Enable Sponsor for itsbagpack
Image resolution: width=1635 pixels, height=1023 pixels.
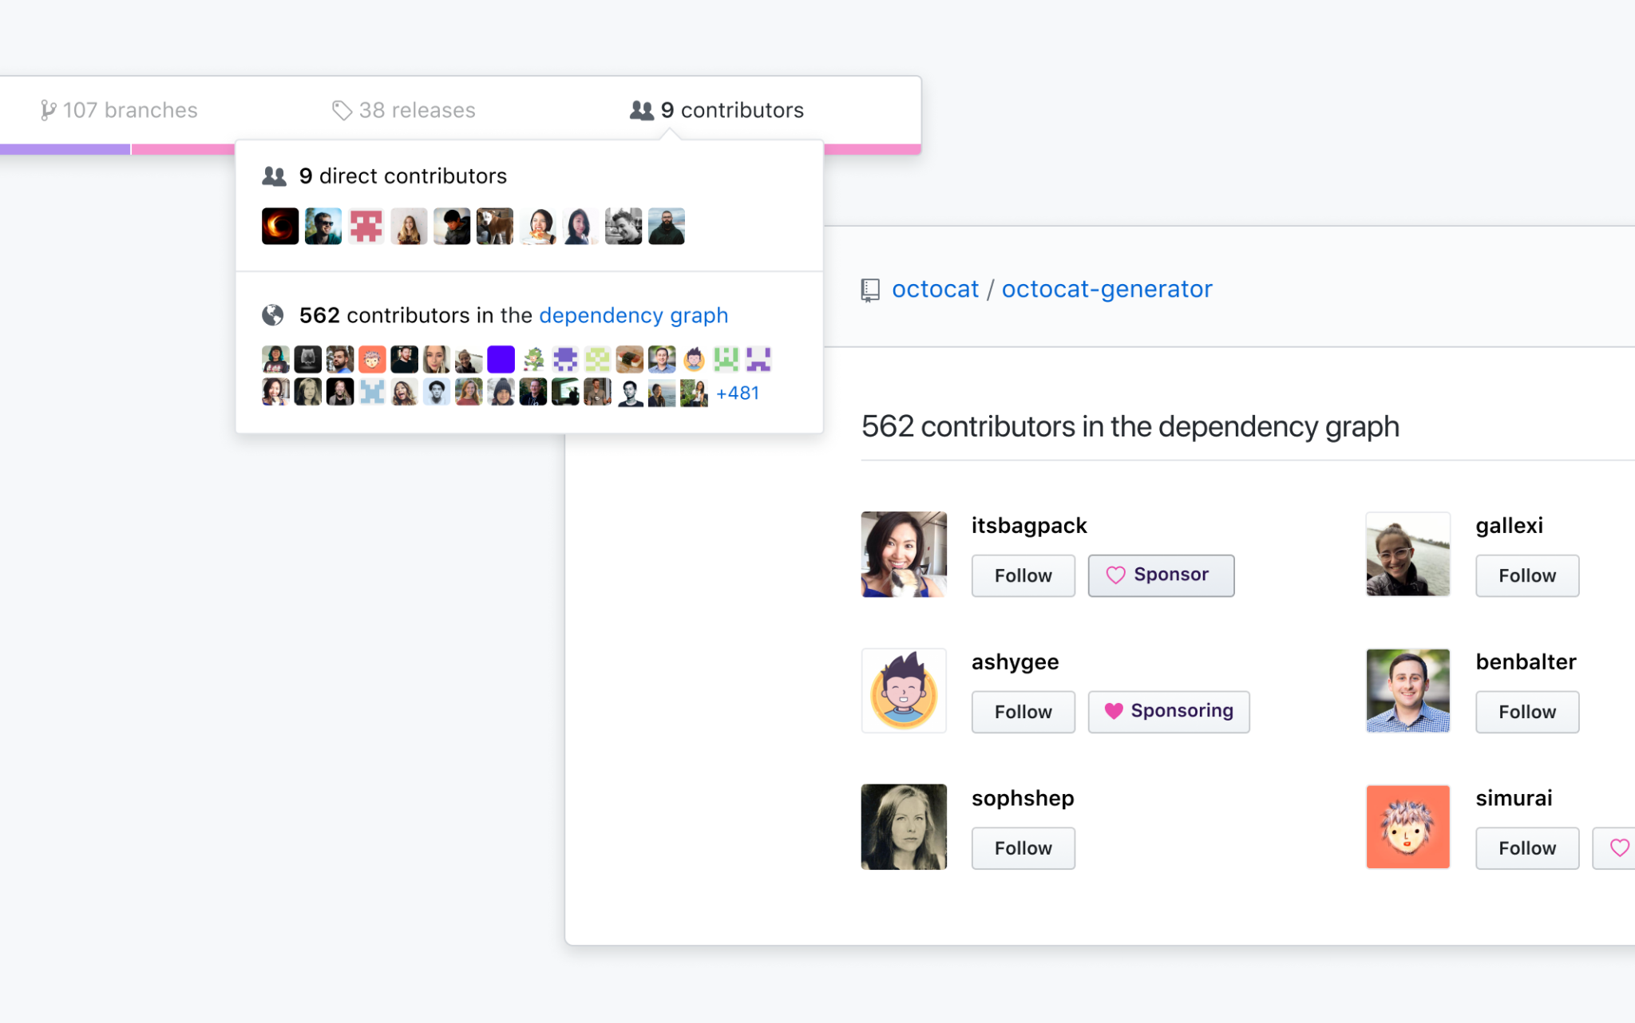tap(1161, 575)
